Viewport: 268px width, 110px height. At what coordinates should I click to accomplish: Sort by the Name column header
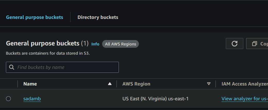(30, 84)
